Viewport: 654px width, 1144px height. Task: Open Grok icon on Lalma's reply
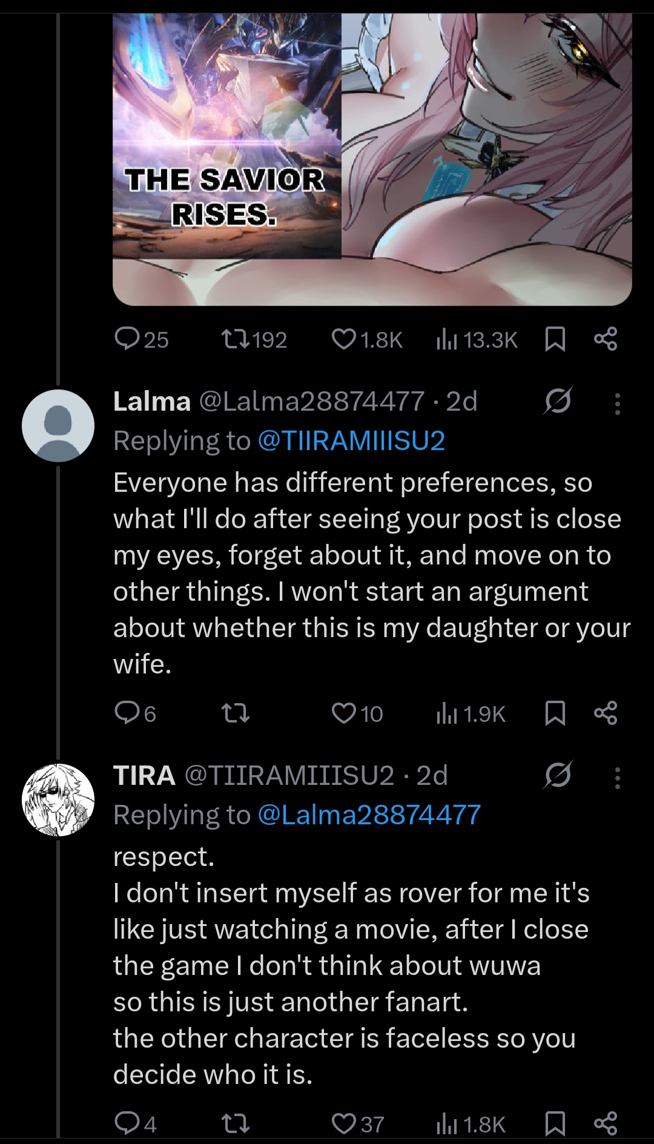[558, 402]
